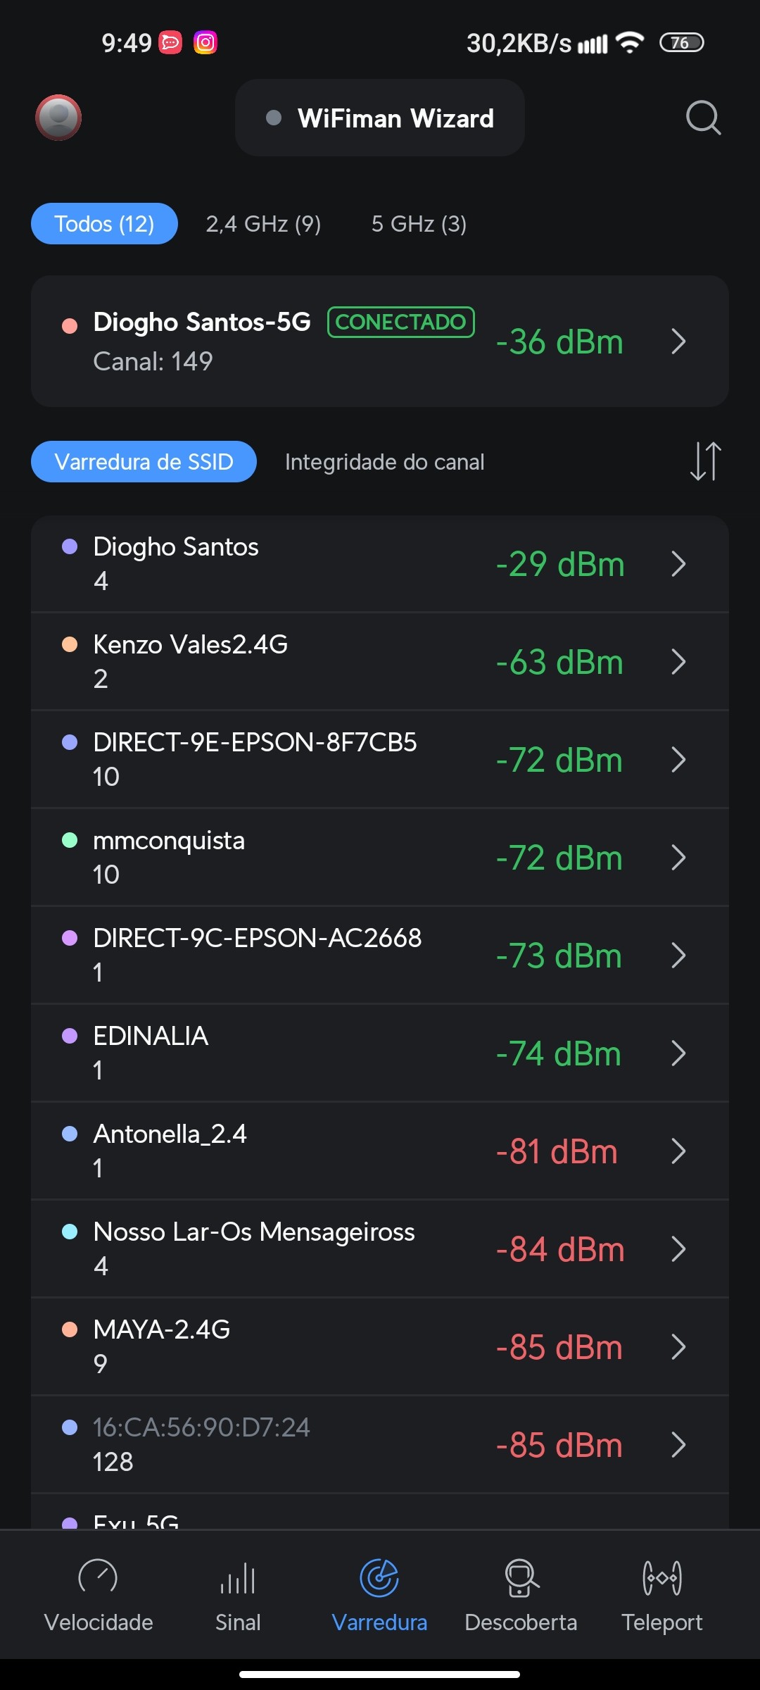
Task: Tap the profile avatar icon
Action: tap(58, 118)
